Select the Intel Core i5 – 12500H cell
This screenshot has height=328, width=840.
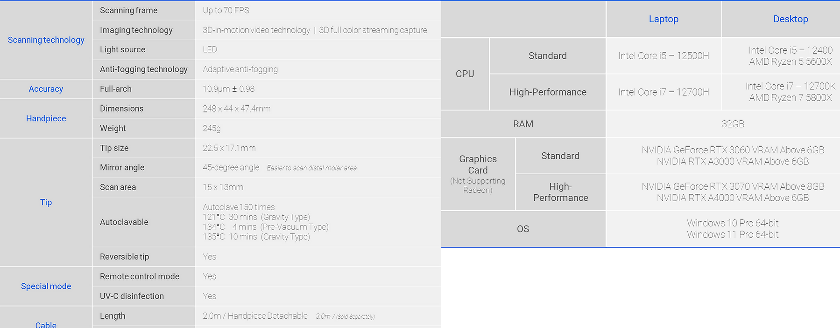[664, 56]
